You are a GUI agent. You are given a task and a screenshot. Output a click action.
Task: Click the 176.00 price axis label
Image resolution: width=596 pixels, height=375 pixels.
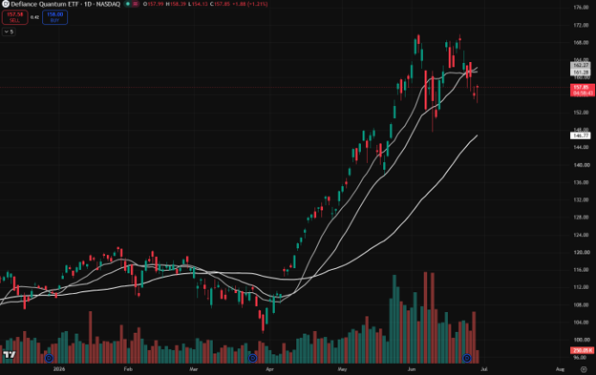pos(581,8)
